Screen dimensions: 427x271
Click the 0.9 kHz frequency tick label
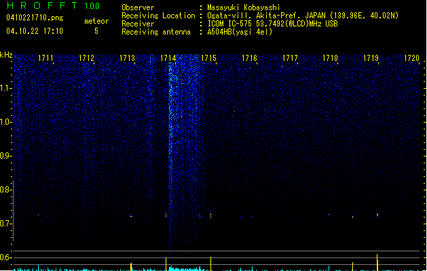pos(5,156)
